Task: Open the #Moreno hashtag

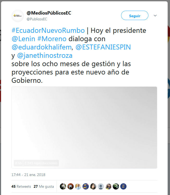Action: 52,39
